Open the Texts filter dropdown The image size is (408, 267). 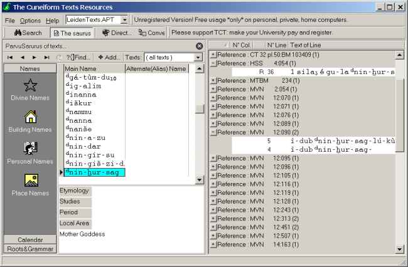[198, 57]
